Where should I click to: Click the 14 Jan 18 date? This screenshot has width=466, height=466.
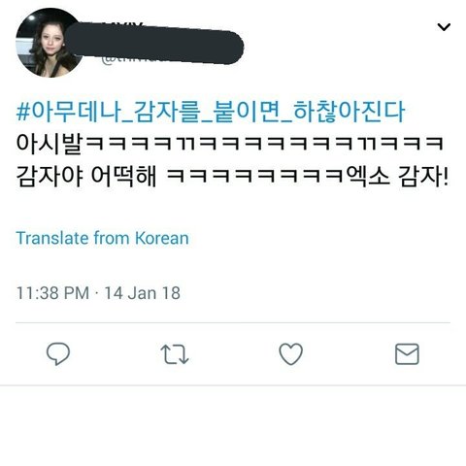point(143,293)
